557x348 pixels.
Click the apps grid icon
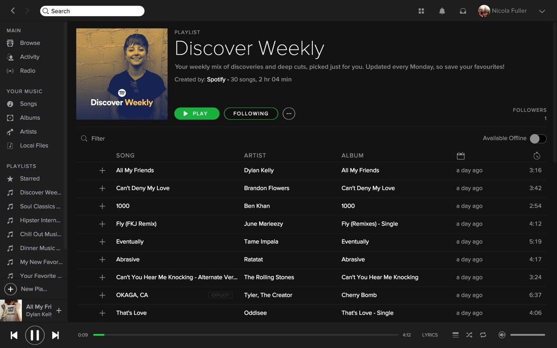point(421,11)
